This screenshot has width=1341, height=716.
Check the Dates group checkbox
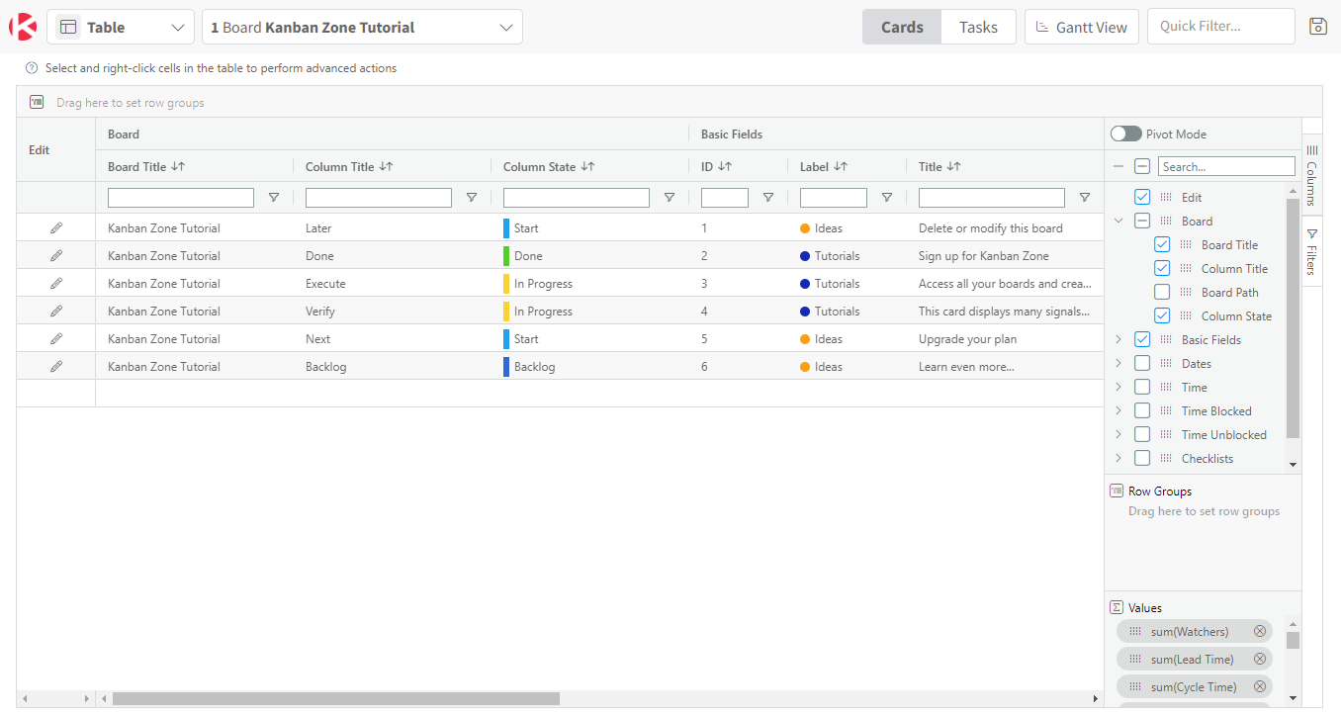[1142, 363]
